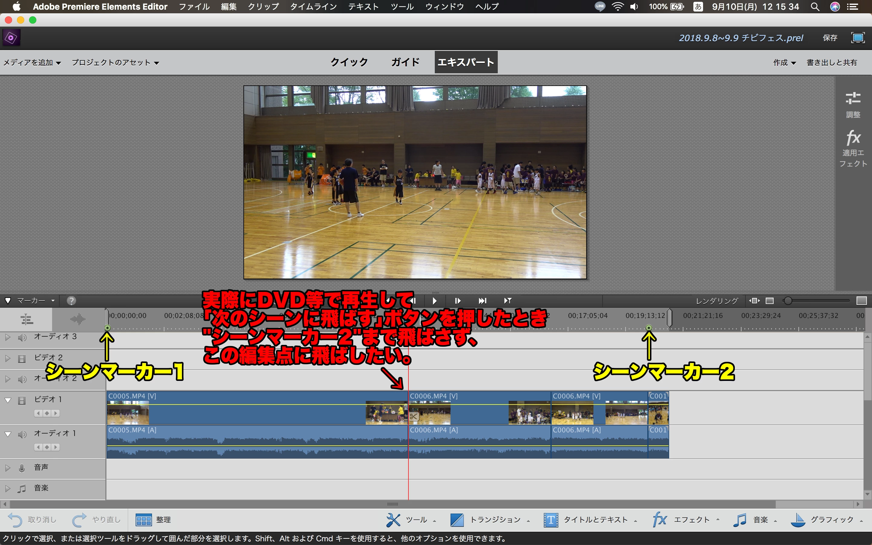Click the ツール scissors-wrench icon
This screenshot has height=545, width=872.
393,519
